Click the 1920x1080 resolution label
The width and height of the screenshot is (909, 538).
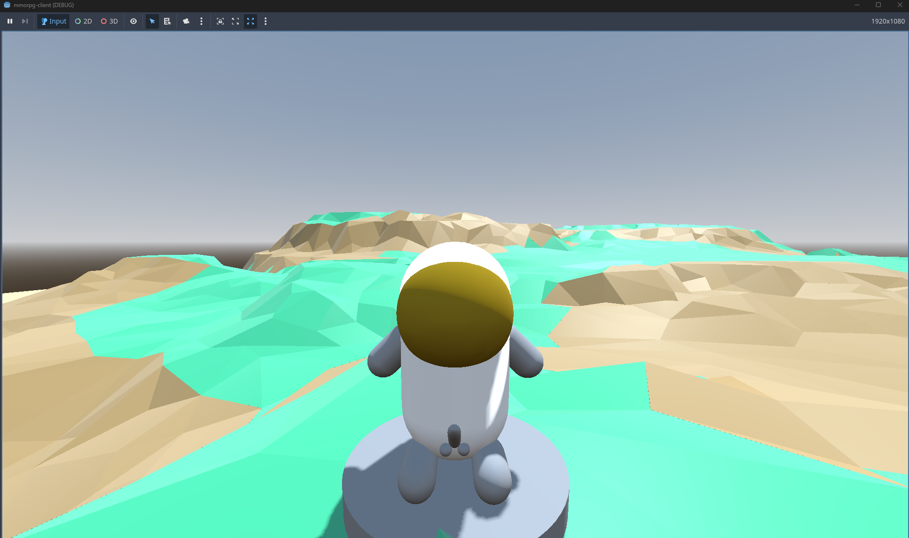pyautogui.click(x=887, y=21)
